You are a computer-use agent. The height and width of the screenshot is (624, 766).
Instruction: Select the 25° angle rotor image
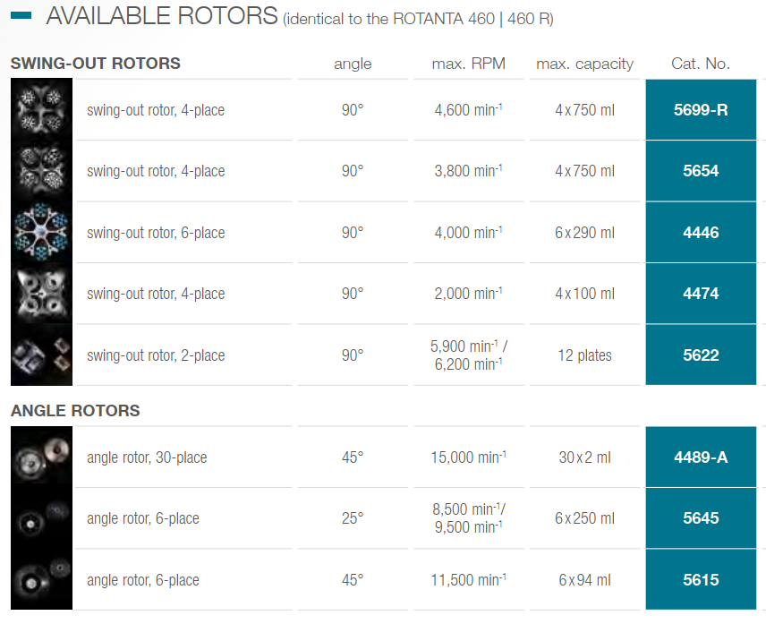pos(38,518)
